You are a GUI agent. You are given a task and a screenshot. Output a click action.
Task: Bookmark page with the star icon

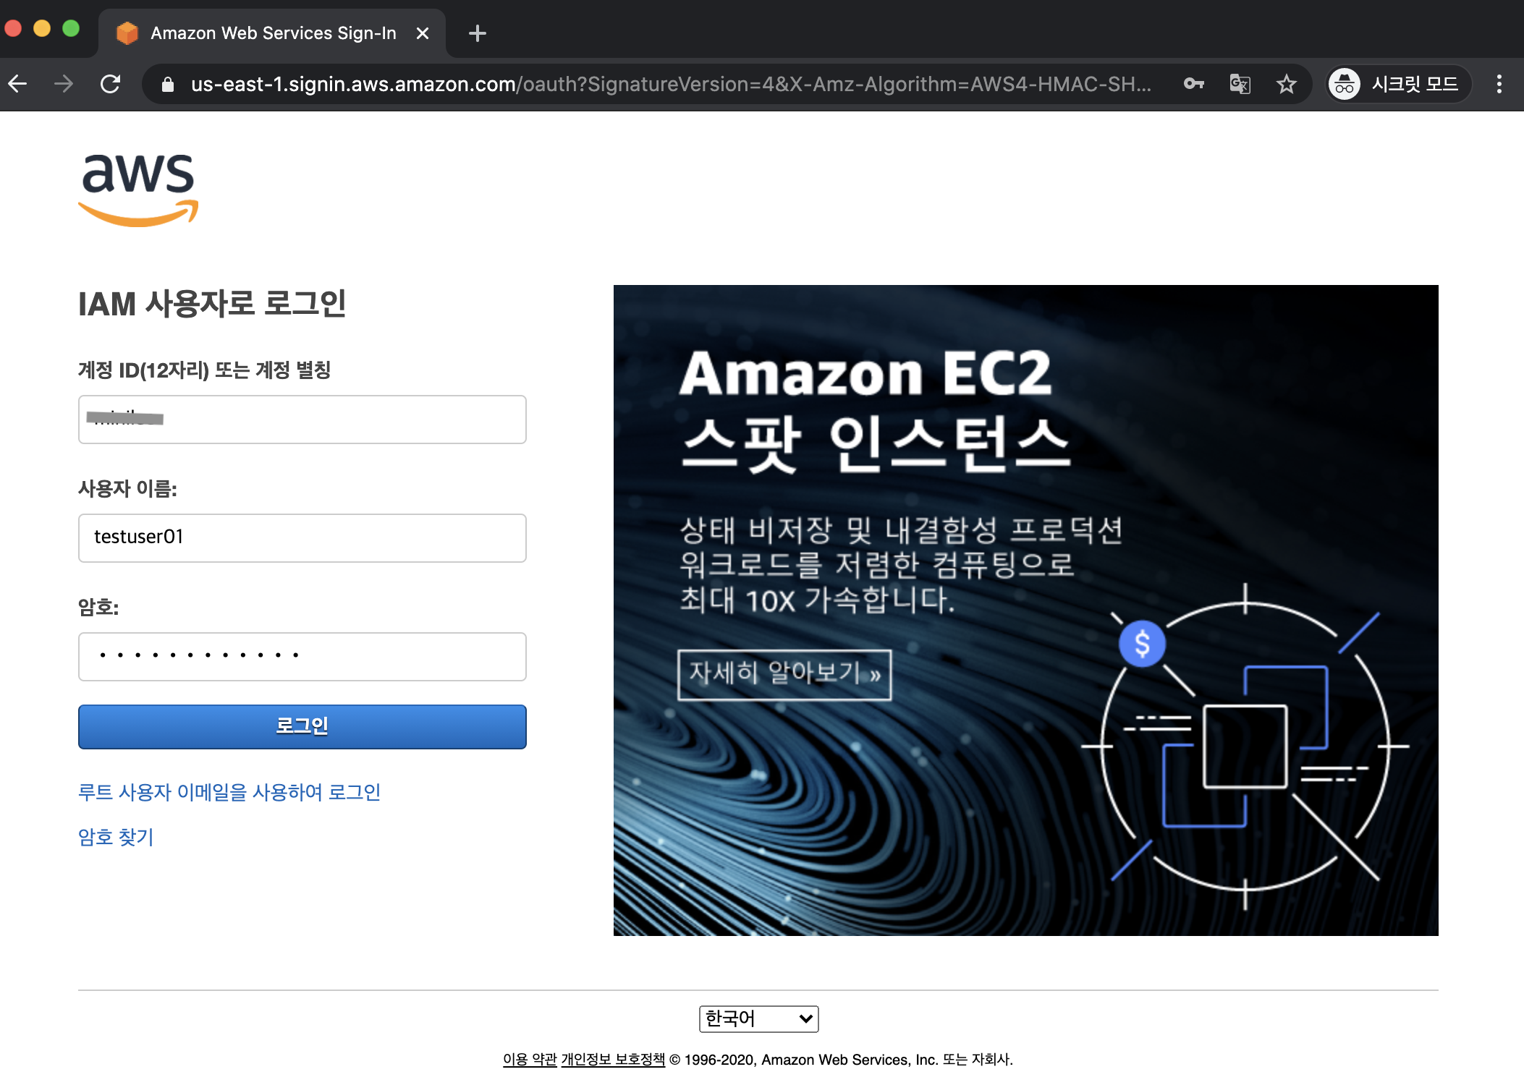click(1286, 84)
